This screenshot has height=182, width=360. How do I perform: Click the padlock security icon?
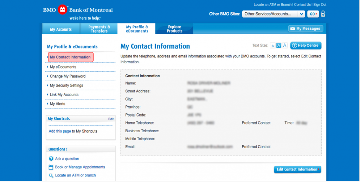click(x=323, y=14)
